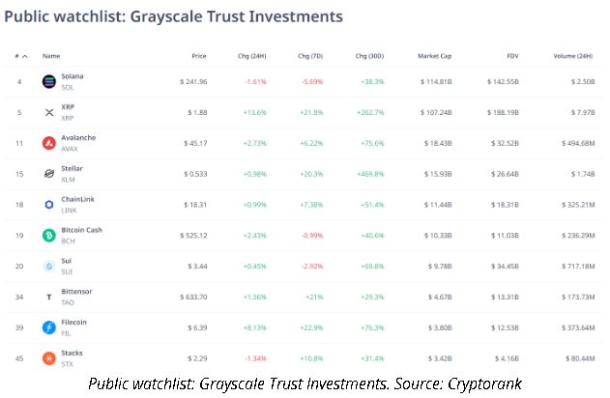Click the XRP coin icon
This screenshot has height=398, width=610.
pos(49,113)
